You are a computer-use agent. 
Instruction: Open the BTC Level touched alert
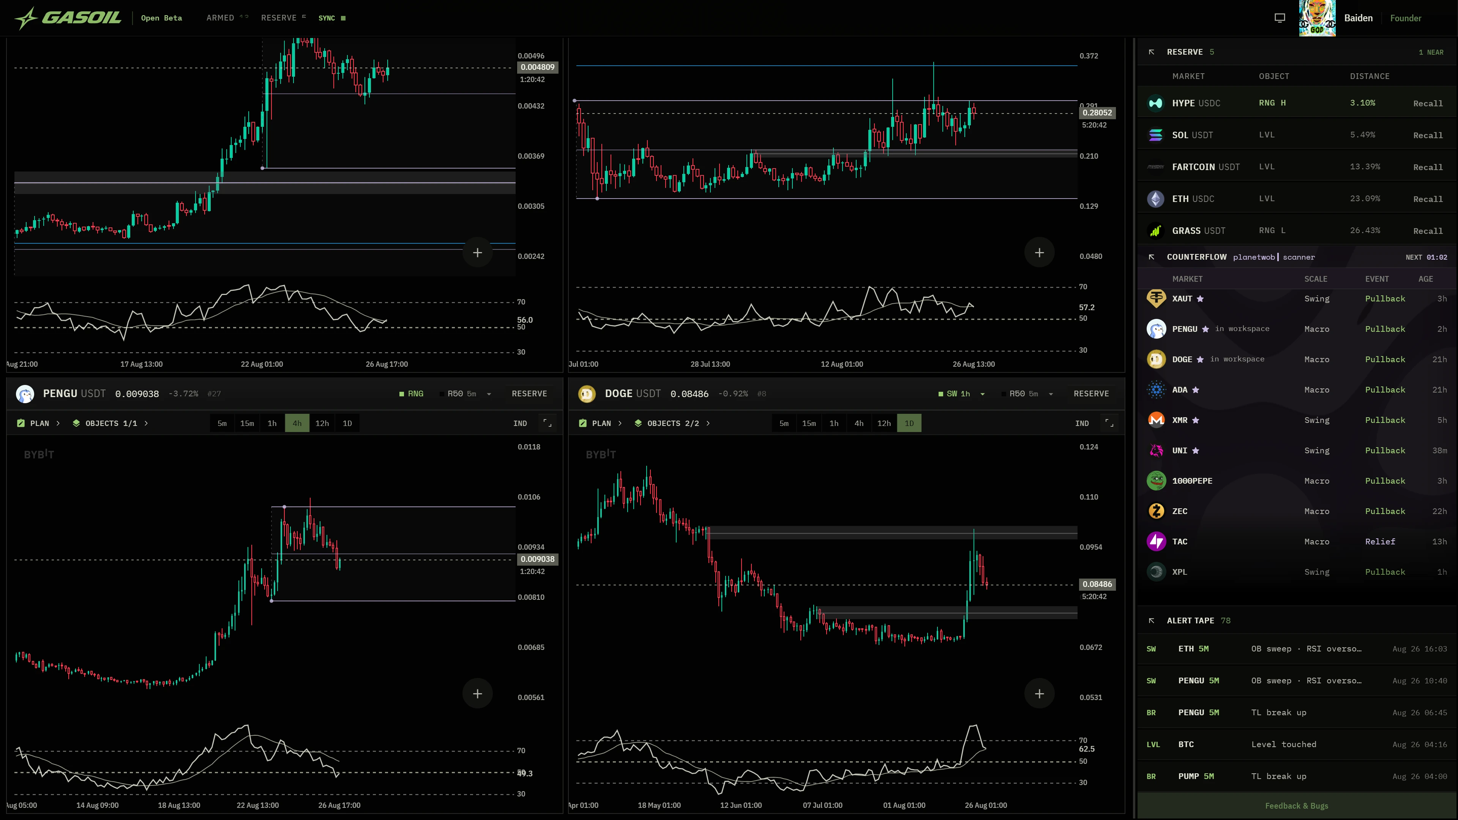point(1297,745)
